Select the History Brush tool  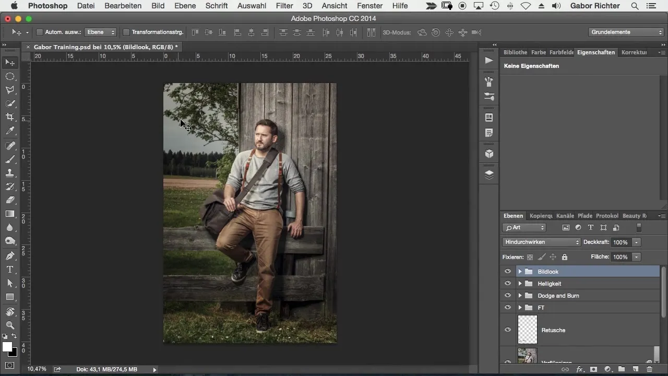point(10,186)
